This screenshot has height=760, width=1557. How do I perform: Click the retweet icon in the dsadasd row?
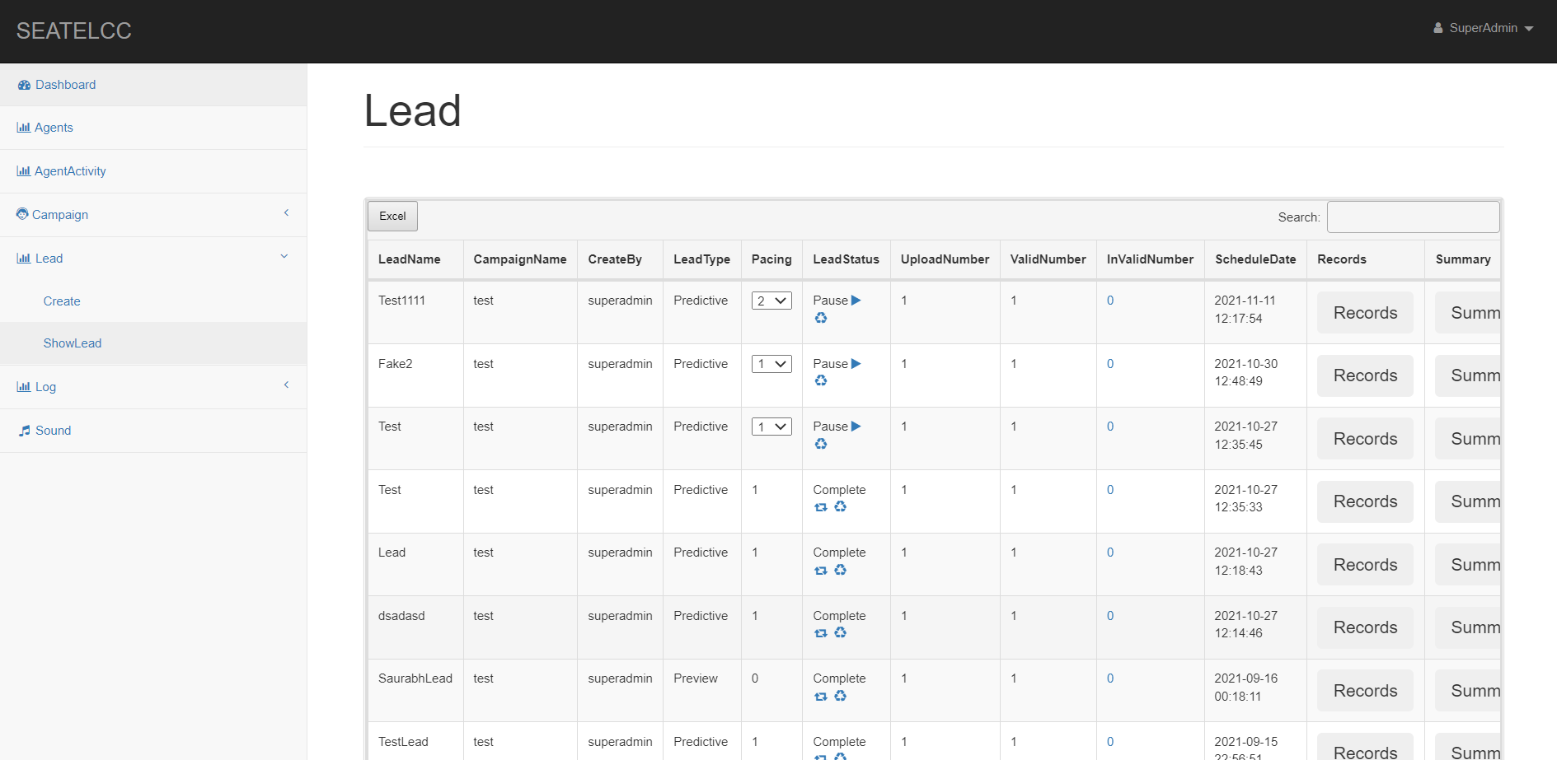click(x=820, y=633)
